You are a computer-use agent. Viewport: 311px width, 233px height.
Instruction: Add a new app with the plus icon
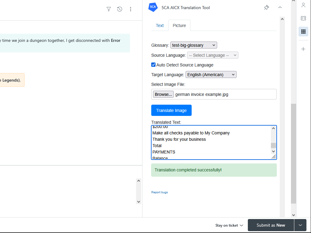coord(303,49)
